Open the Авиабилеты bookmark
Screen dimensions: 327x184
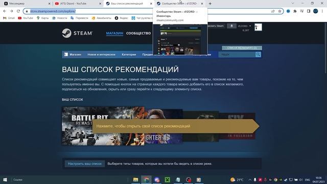(x=101, y=18)
